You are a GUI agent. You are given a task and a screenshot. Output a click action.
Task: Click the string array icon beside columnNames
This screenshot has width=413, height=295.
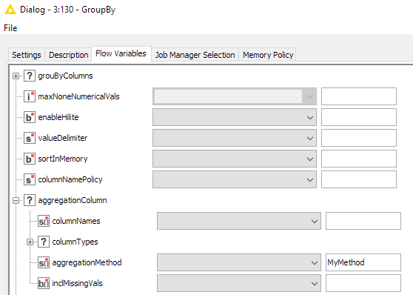44,221
